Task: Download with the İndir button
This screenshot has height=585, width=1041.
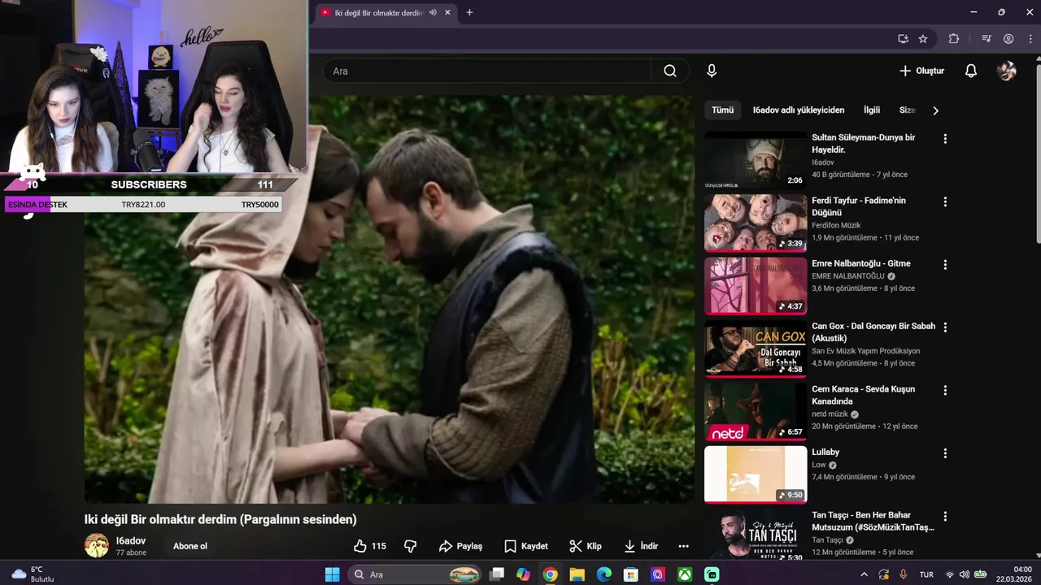Action: click(x=641, y=546)
